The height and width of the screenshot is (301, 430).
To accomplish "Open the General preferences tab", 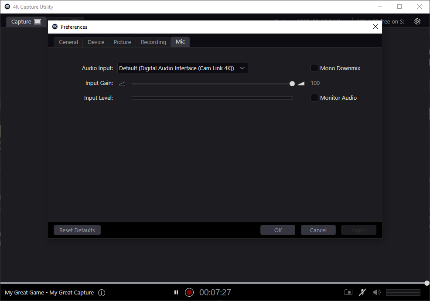I will (x=68, y=42).
